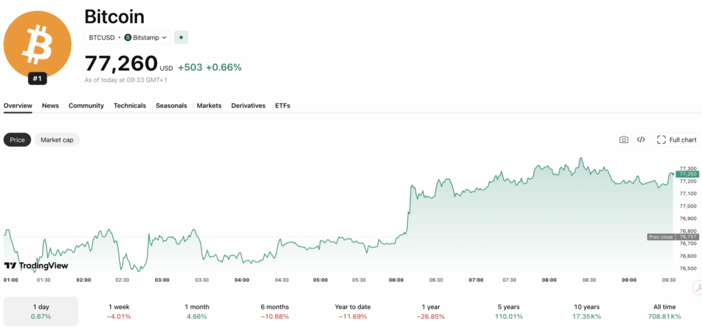Click the 03:00 time axis label

(x=162, y=280)
